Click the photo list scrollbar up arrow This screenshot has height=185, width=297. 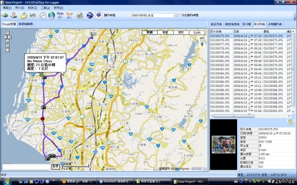tap(293, 31)
